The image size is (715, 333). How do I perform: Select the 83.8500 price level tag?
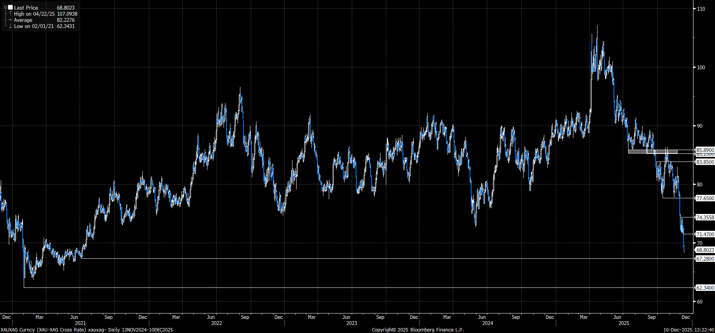tap(705, 162)
